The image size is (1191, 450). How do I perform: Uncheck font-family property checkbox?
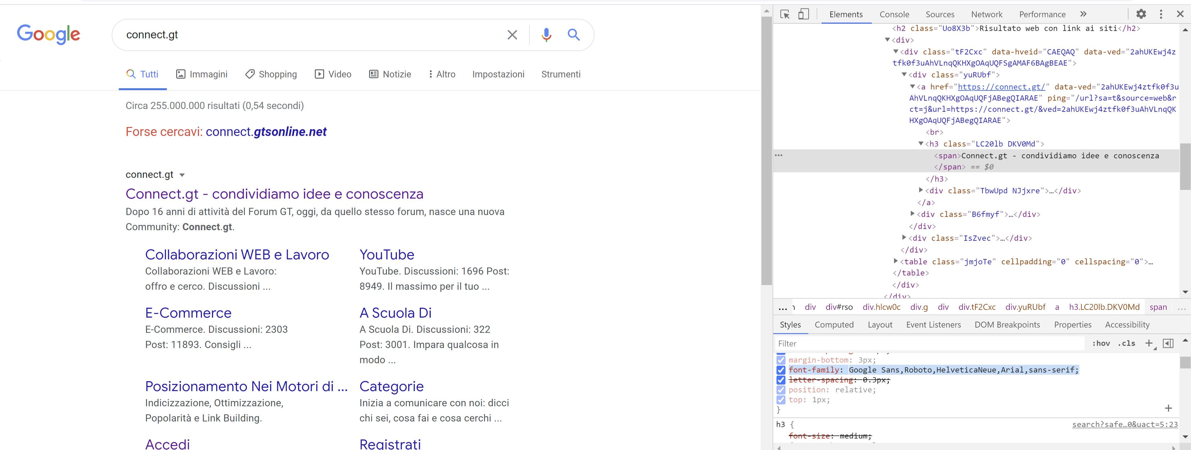(x=781, y=370)
